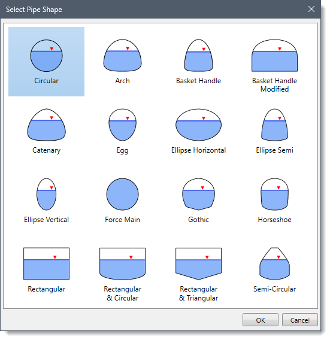Image resolution: width=330 pixels, height=340 pixels.
Task: Select the Force Main shape icon
Action: click(123, 195)
